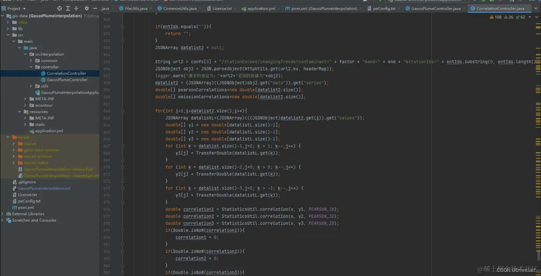The height and width of the screenshot is (276, 541).
Task: Collapse the target folder
Action: (8, 137)
